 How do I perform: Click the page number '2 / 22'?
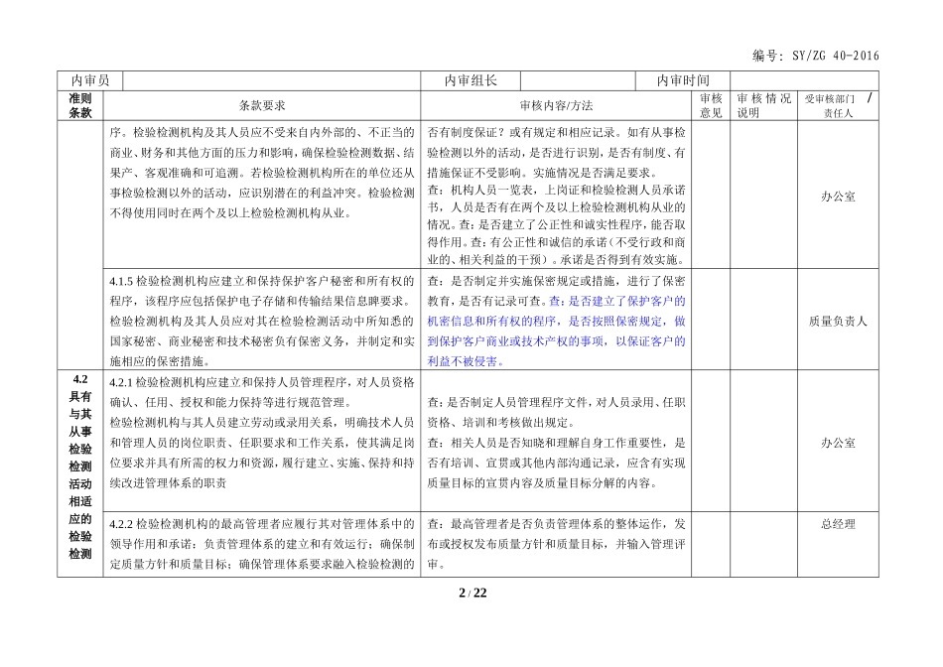pos(472,593)
